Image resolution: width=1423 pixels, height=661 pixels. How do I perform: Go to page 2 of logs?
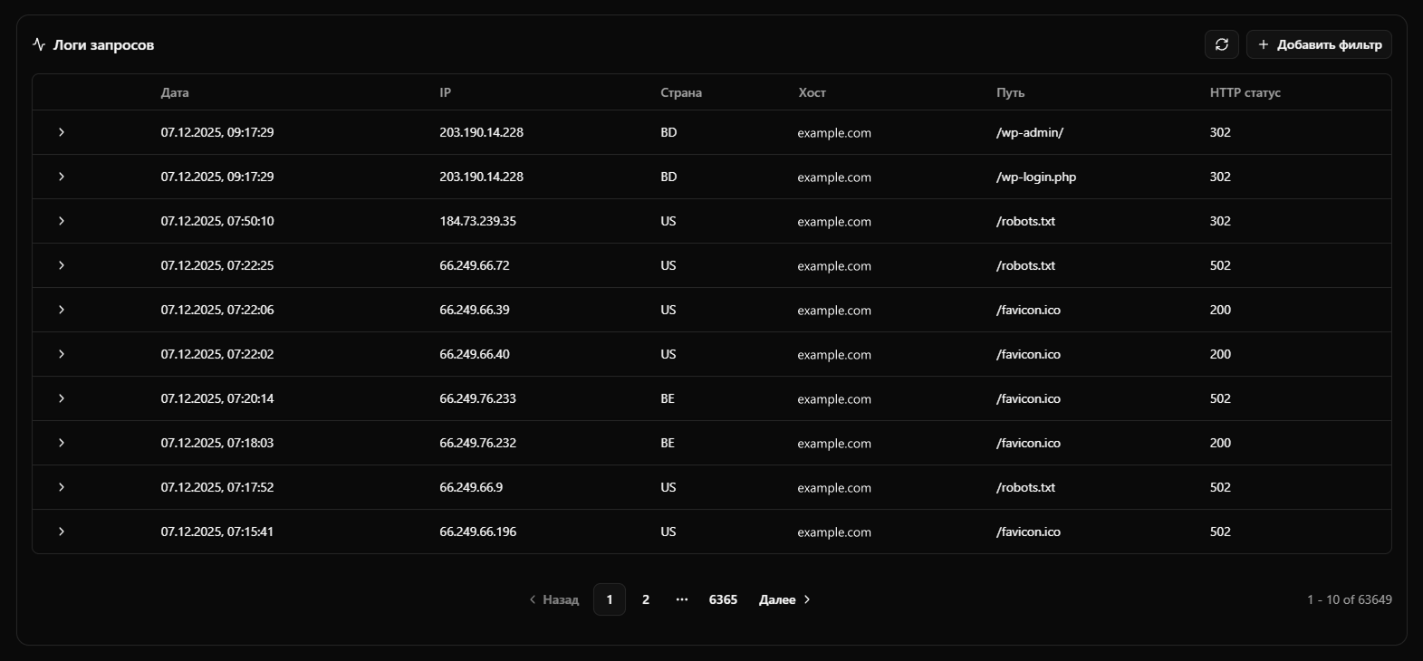(646, 599)
